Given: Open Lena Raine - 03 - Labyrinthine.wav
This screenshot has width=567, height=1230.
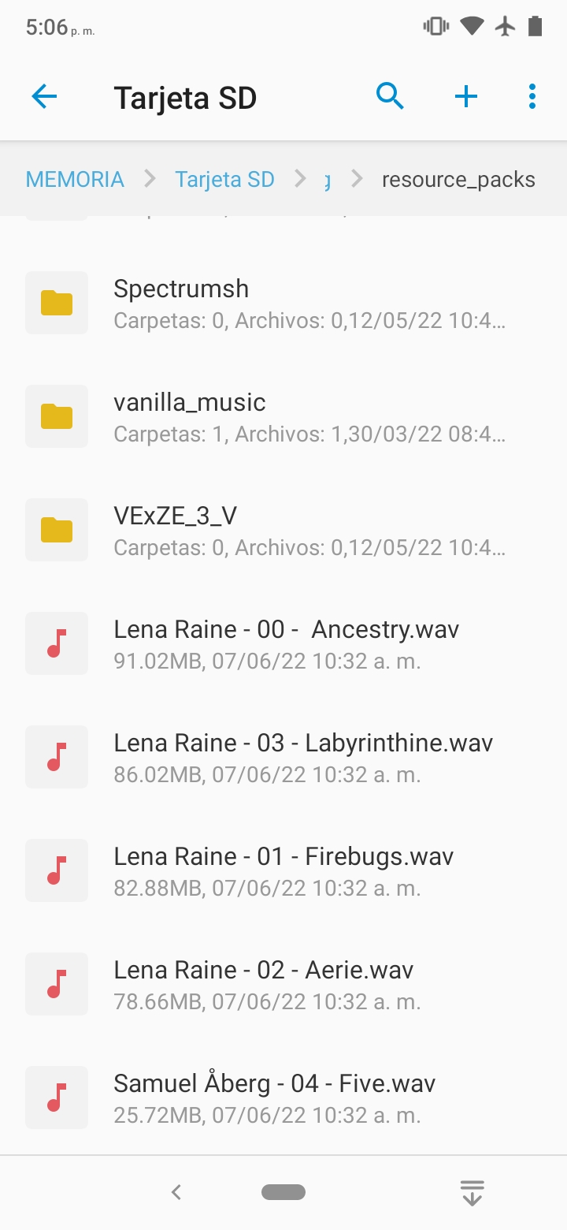Looking at the screenshot, I should tap(303, 757).
